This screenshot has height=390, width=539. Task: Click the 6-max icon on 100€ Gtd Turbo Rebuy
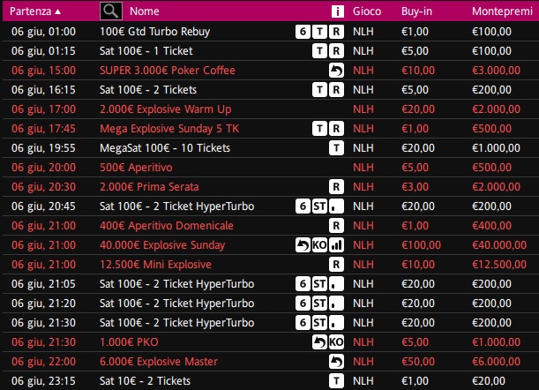(x=303, y=31)
